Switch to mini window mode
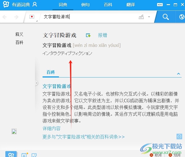Viewport: 185px width, 157px height. 160,4
